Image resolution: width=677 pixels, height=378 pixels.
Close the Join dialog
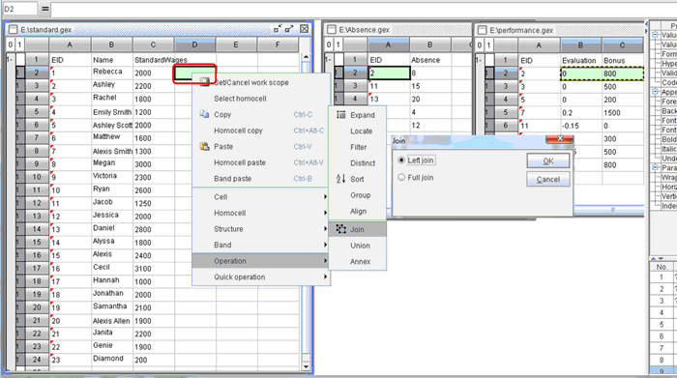[560, 139]
